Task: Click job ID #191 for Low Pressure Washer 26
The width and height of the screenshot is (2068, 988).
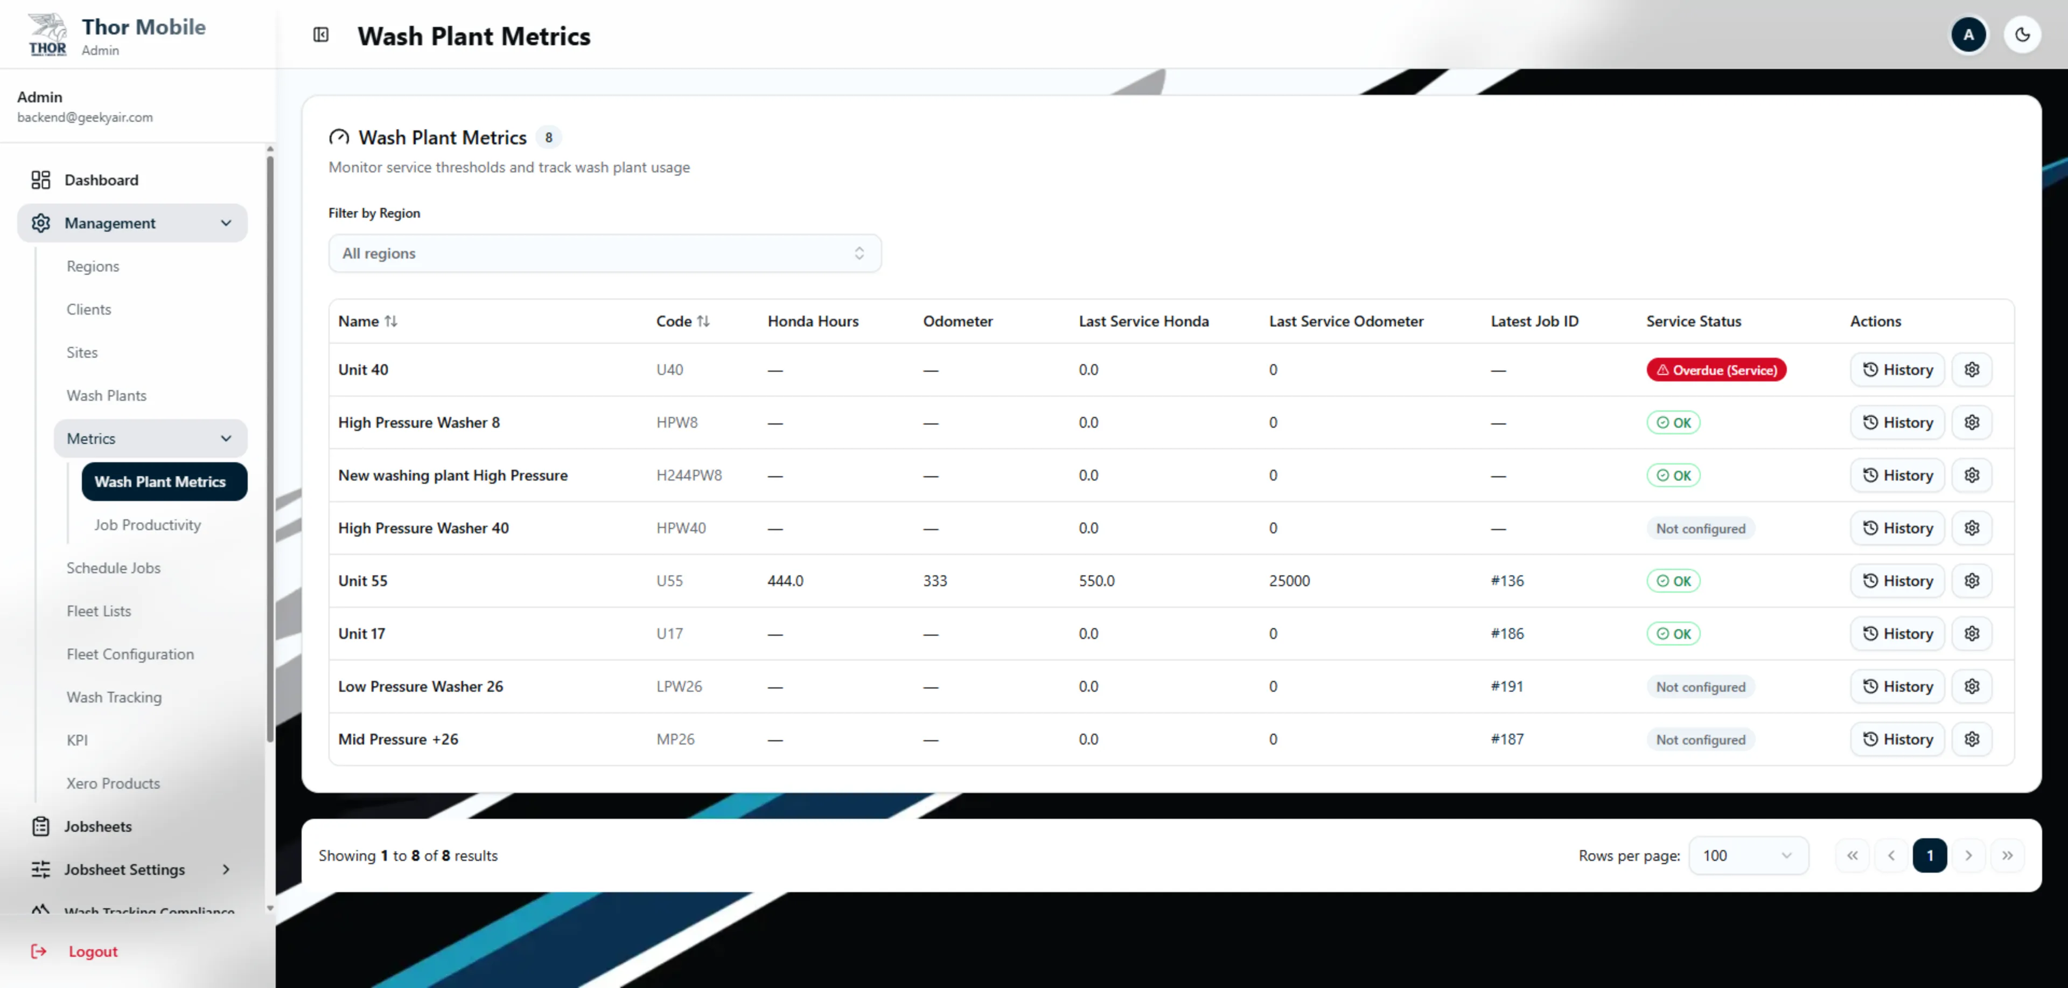Action: (x=1507, y=687)
